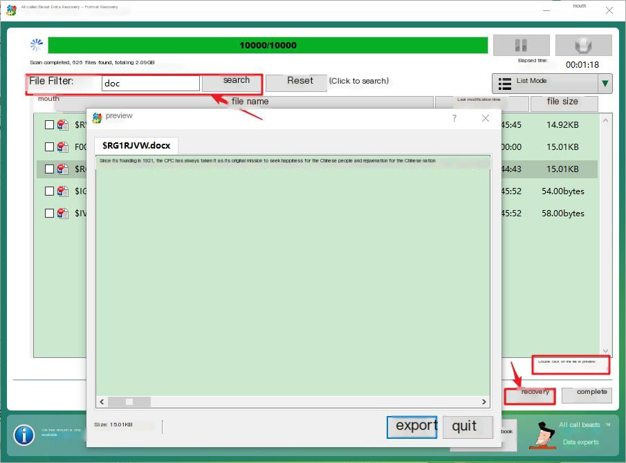Enable the checkbox for the $IV file

coord(49,214)
